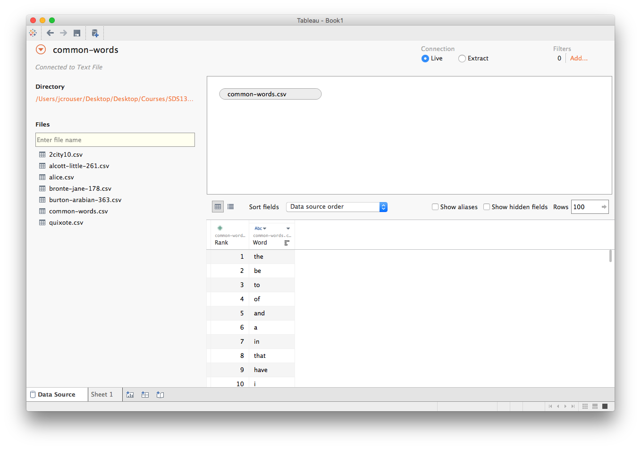
Task: Click table icon beside 2city10.csv
Action: pyautogui.click(x=42, y=154)
